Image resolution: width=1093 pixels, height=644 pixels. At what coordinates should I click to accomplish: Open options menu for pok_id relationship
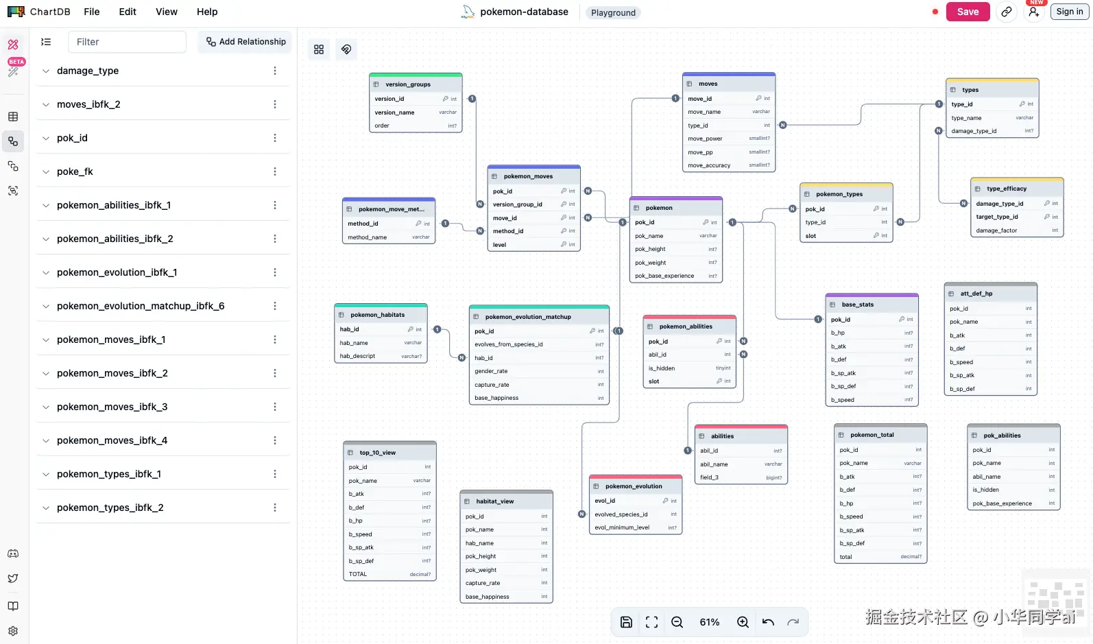click(275, 138)
